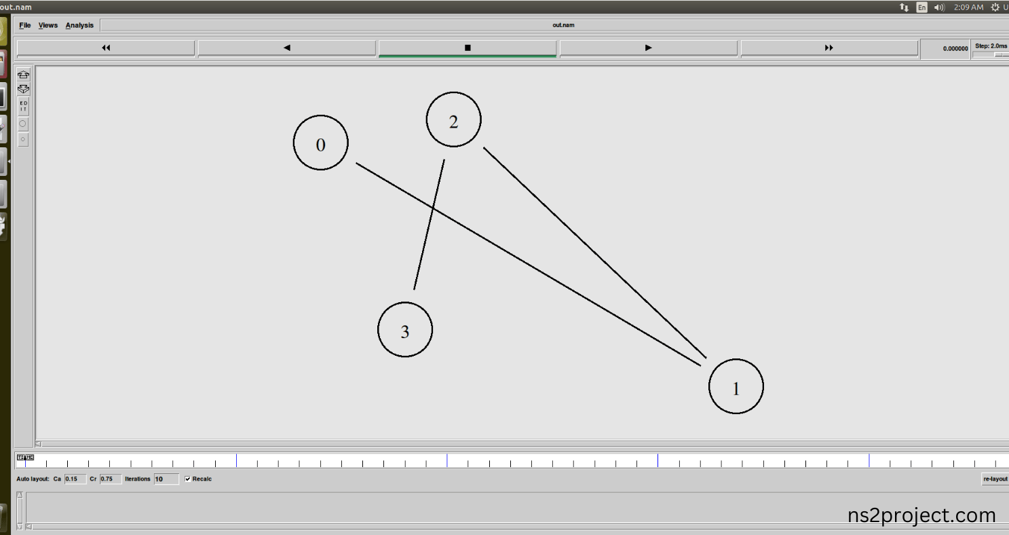Click the re-layout button

[995, 479]
